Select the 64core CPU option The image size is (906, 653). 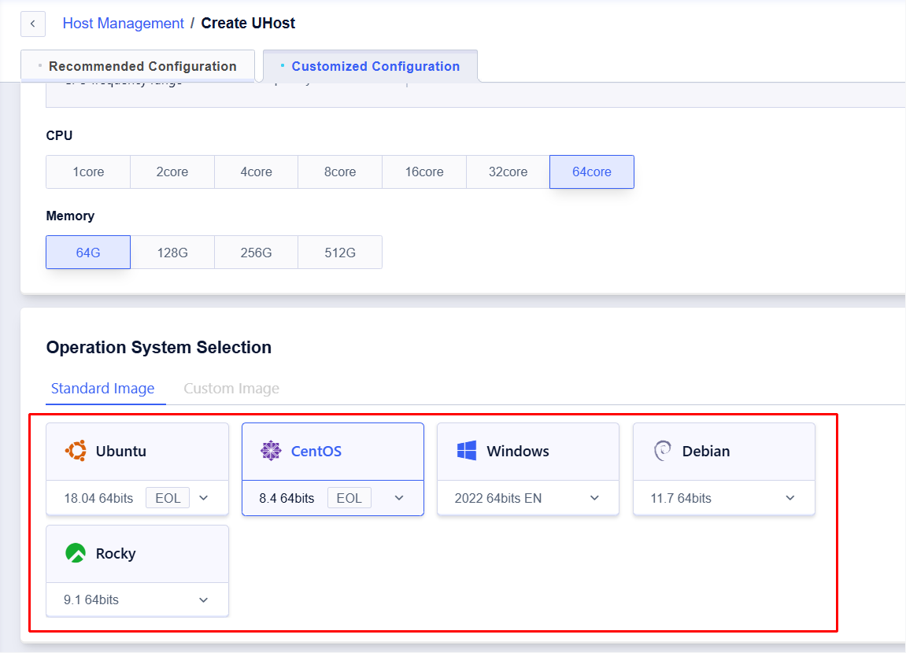tap(592, 172)
